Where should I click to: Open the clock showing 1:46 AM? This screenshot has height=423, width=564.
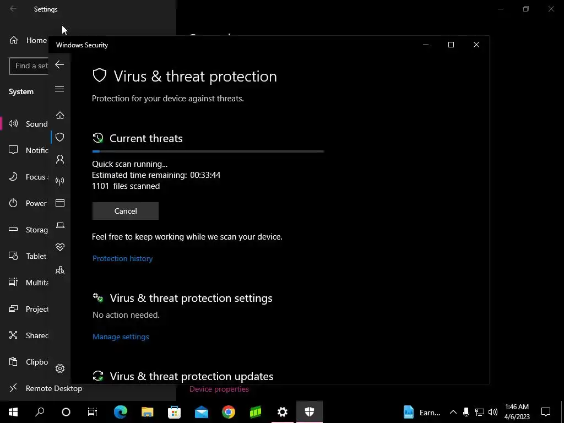[517, 412]
